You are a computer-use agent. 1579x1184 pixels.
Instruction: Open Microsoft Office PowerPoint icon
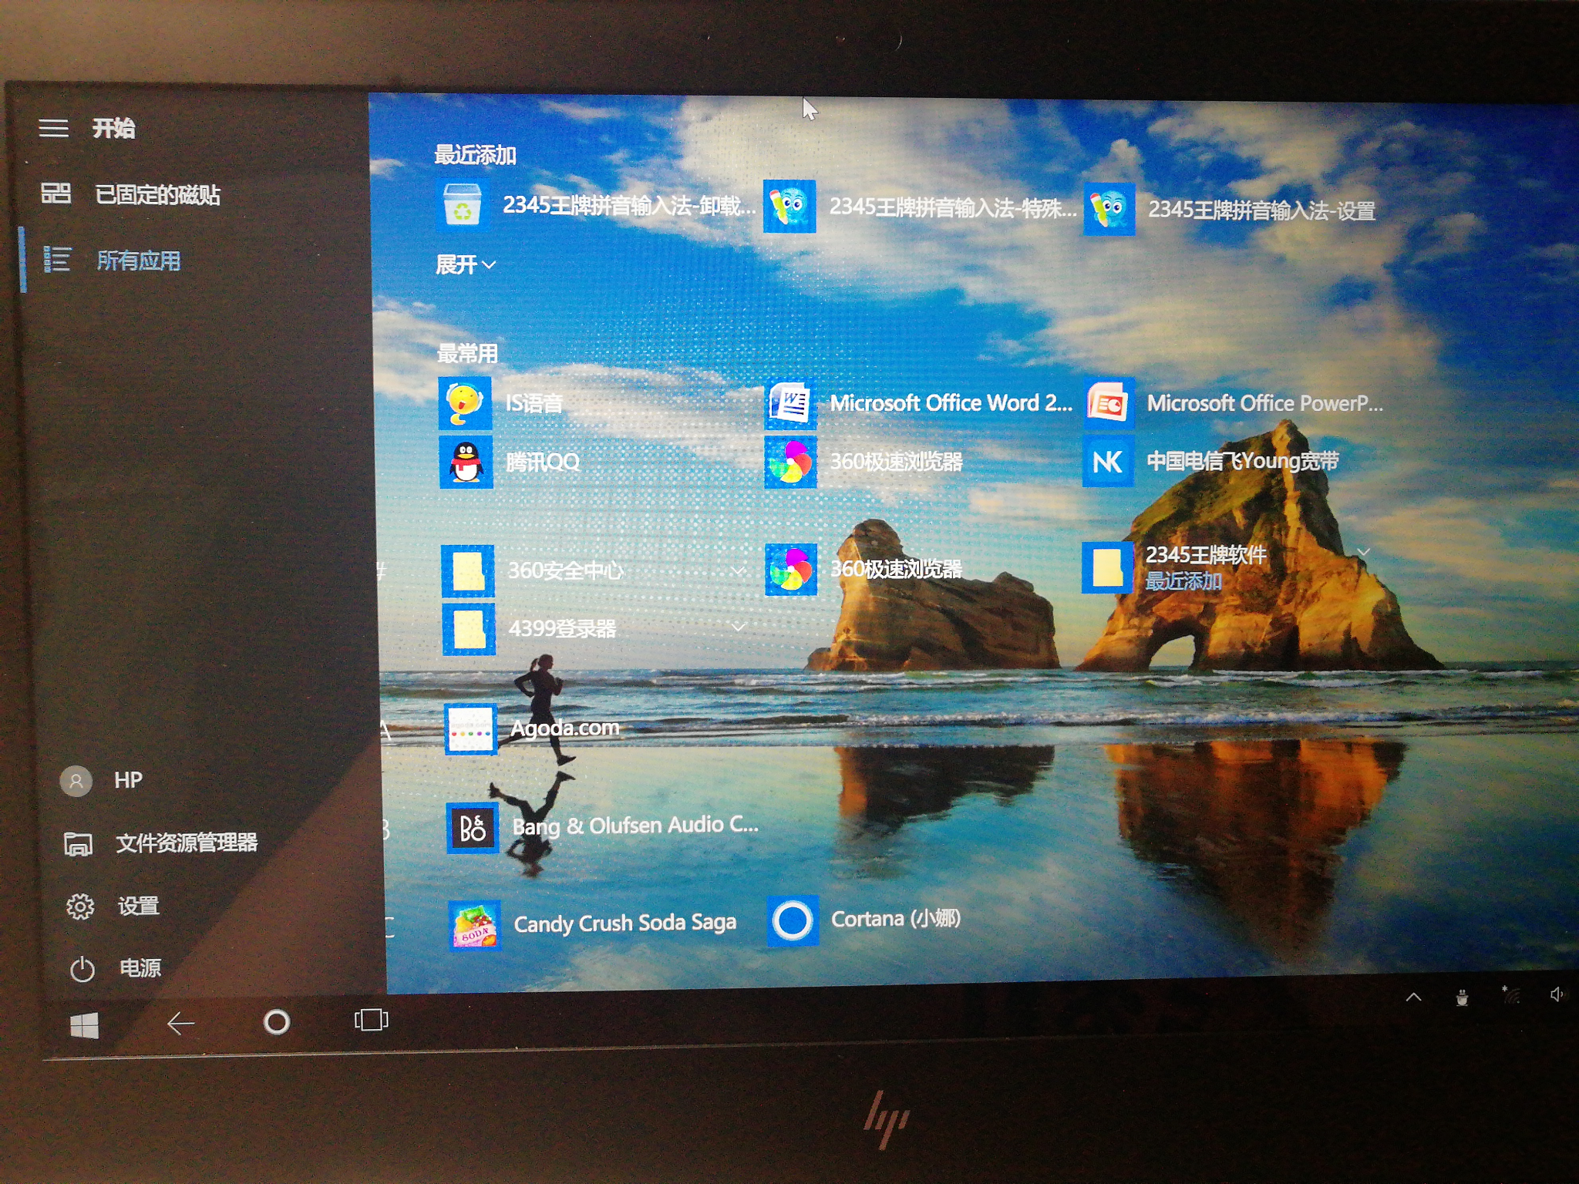tap(1109, 403)
